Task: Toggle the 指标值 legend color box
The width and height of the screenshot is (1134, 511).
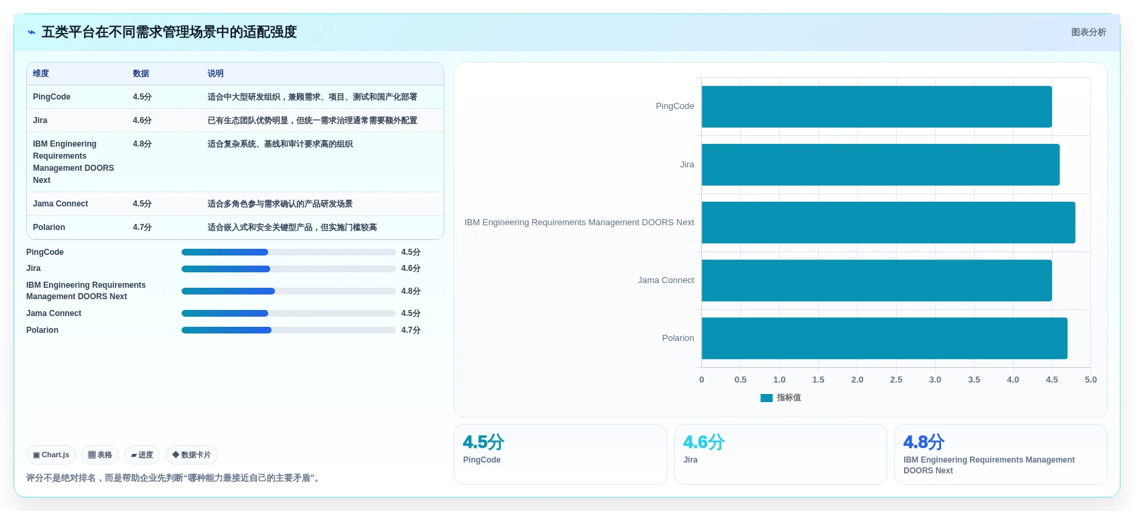Action: coord(766,398)
